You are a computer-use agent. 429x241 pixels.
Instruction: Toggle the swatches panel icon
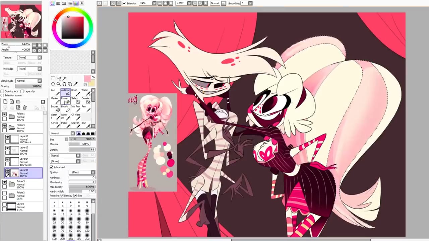[76, 3]
